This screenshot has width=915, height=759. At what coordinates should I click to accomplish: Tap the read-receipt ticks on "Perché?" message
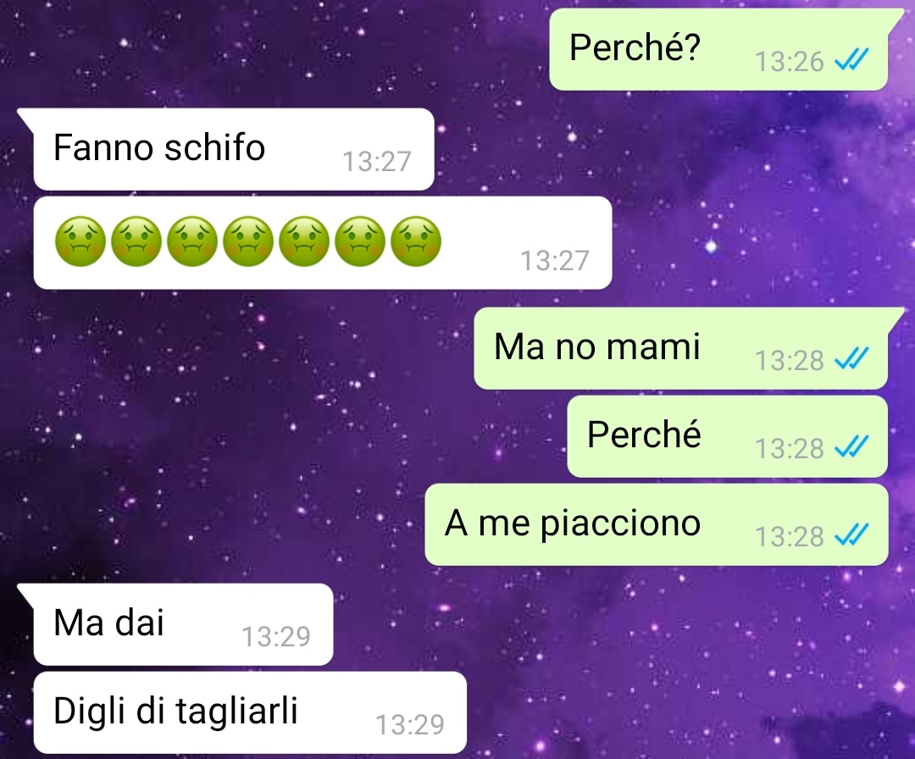(851, 59)
